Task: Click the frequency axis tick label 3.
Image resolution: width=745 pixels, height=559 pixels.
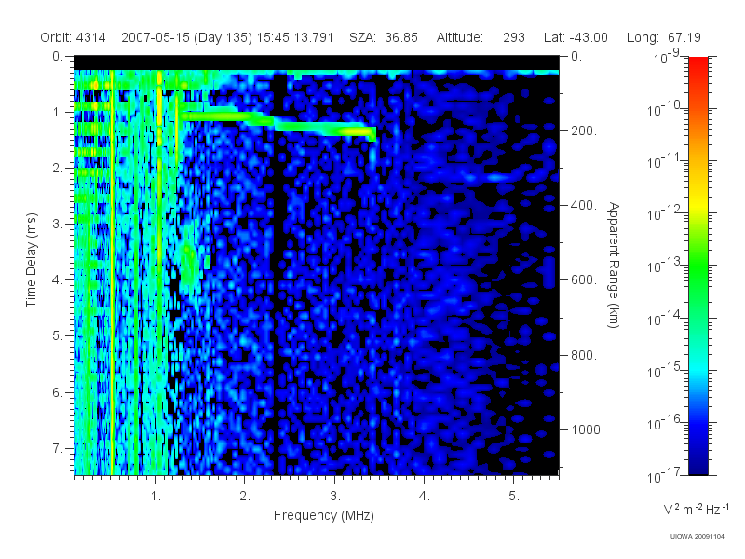Action: point(335,497)
